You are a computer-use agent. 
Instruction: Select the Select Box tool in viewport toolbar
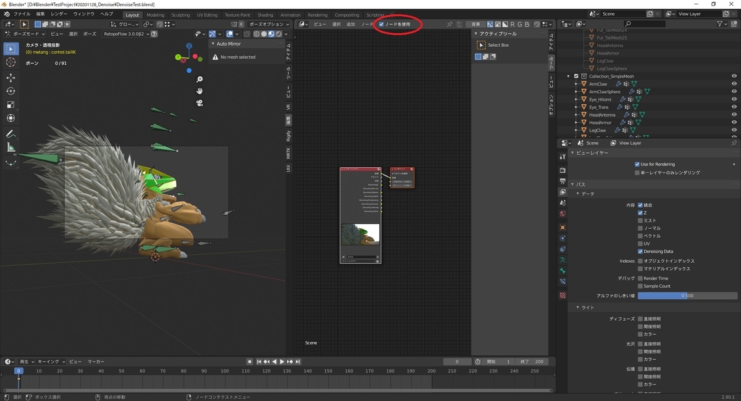point(11,49)
